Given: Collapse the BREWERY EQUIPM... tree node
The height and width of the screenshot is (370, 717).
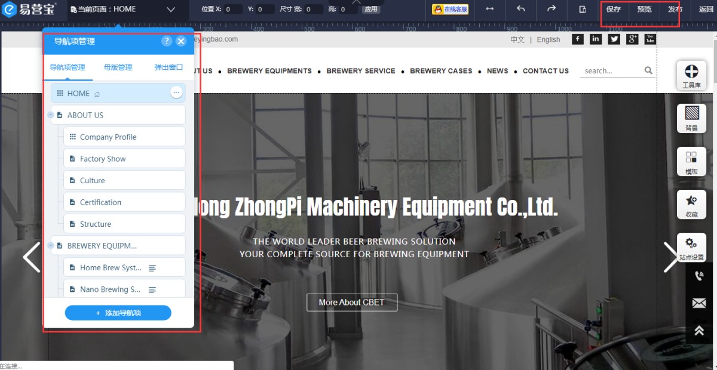Looking at the screenshot, I should coord(51,245).
